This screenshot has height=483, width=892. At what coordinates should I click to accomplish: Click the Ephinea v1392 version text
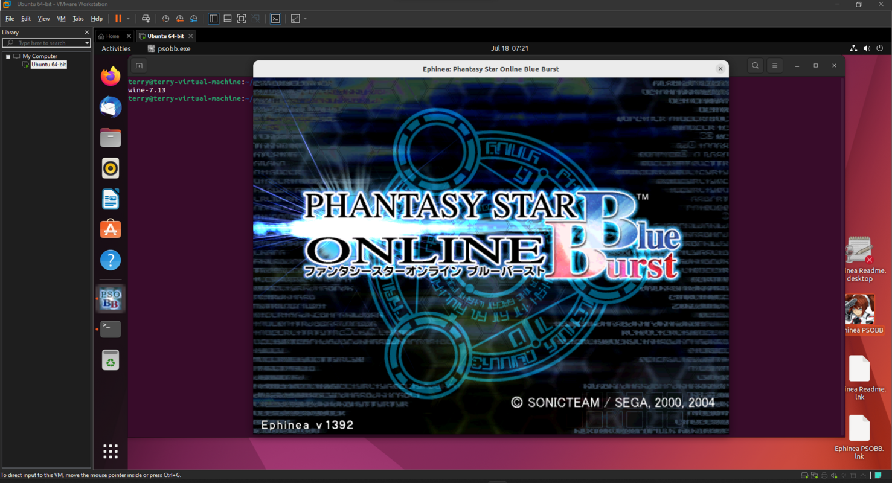pos(307,425)
